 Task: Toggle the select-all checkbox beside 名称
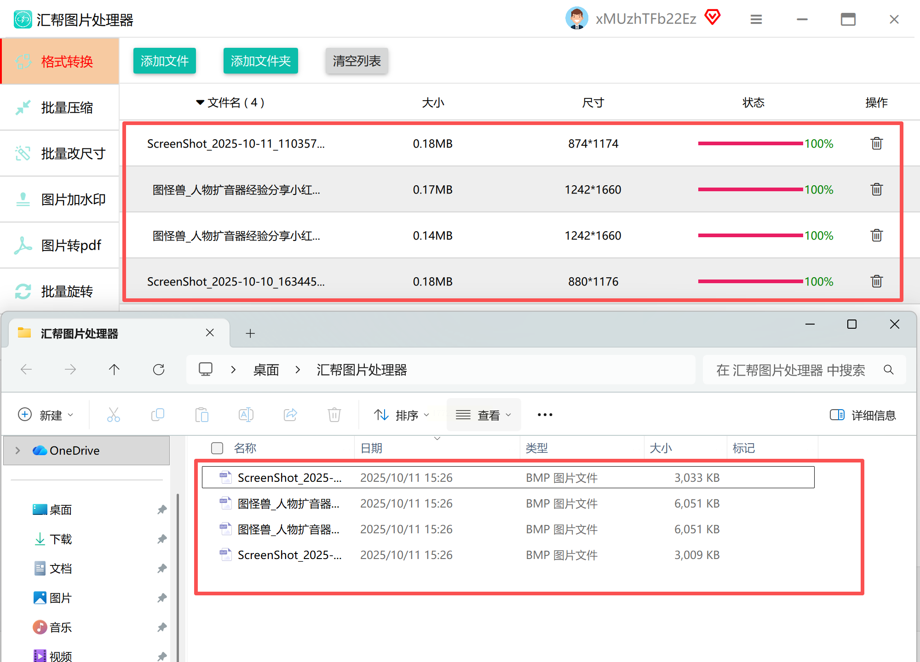(x=217, y=448)
